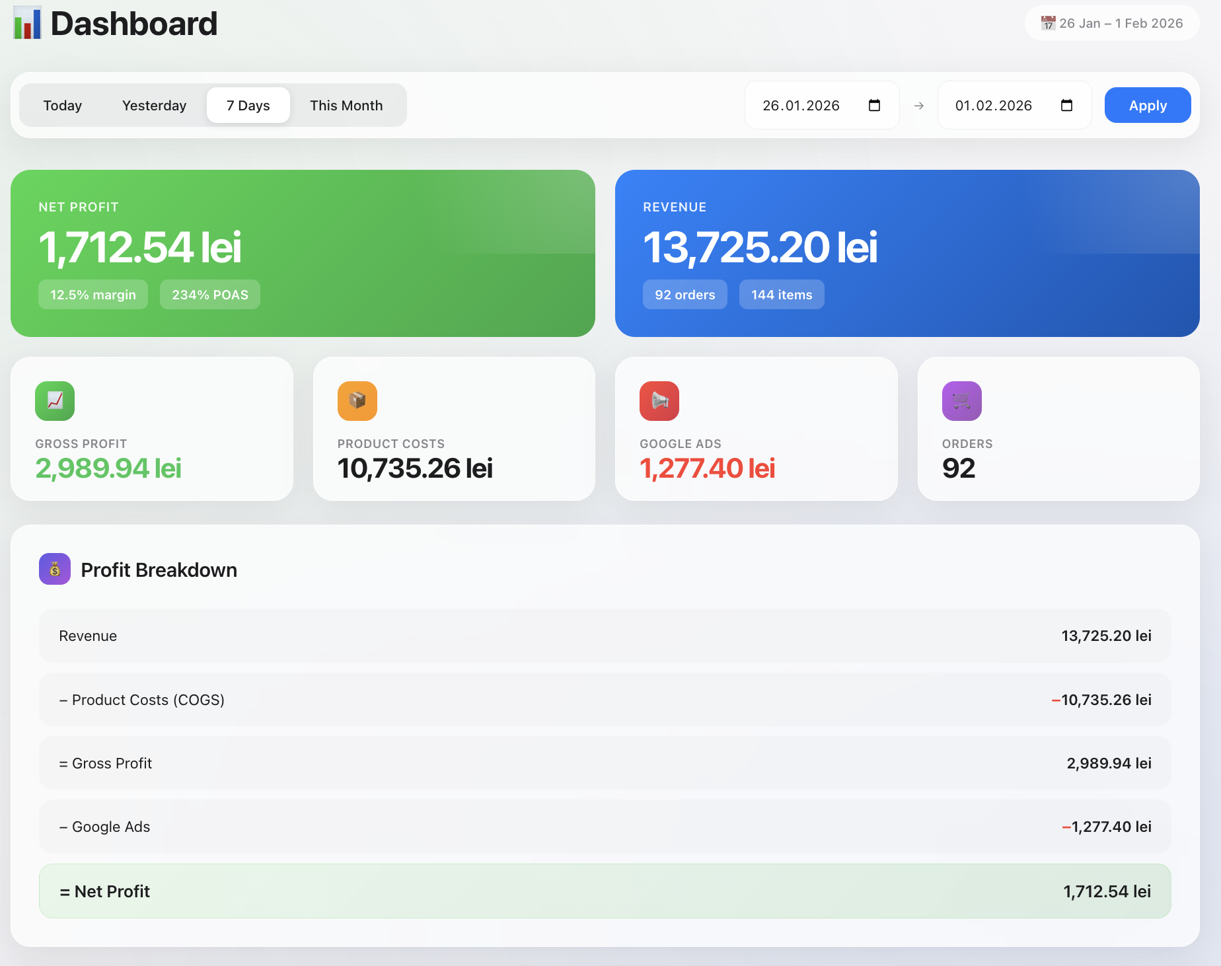Click the Product Costs package icon
The image size is (1221, 966).
click(357, 400)
